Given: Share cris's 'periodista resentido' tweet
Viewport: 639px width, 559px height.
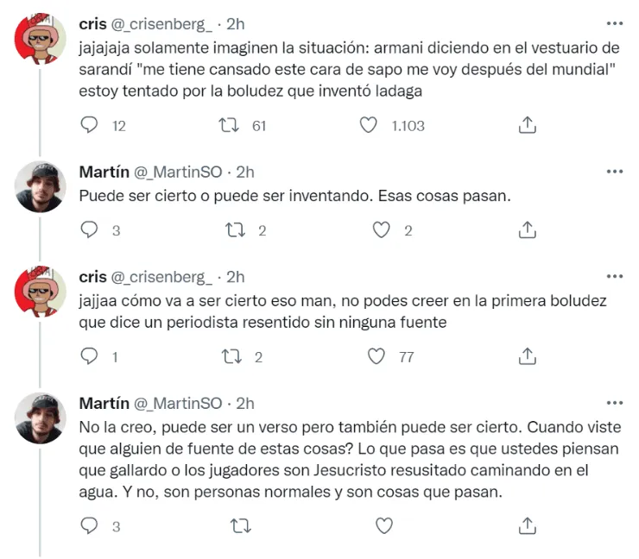Looking at the screenshot, I should (x=527, y=355).
